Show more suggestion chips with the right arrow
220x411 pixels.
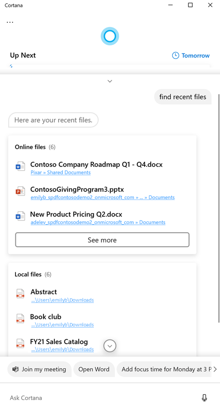[215, 369]
